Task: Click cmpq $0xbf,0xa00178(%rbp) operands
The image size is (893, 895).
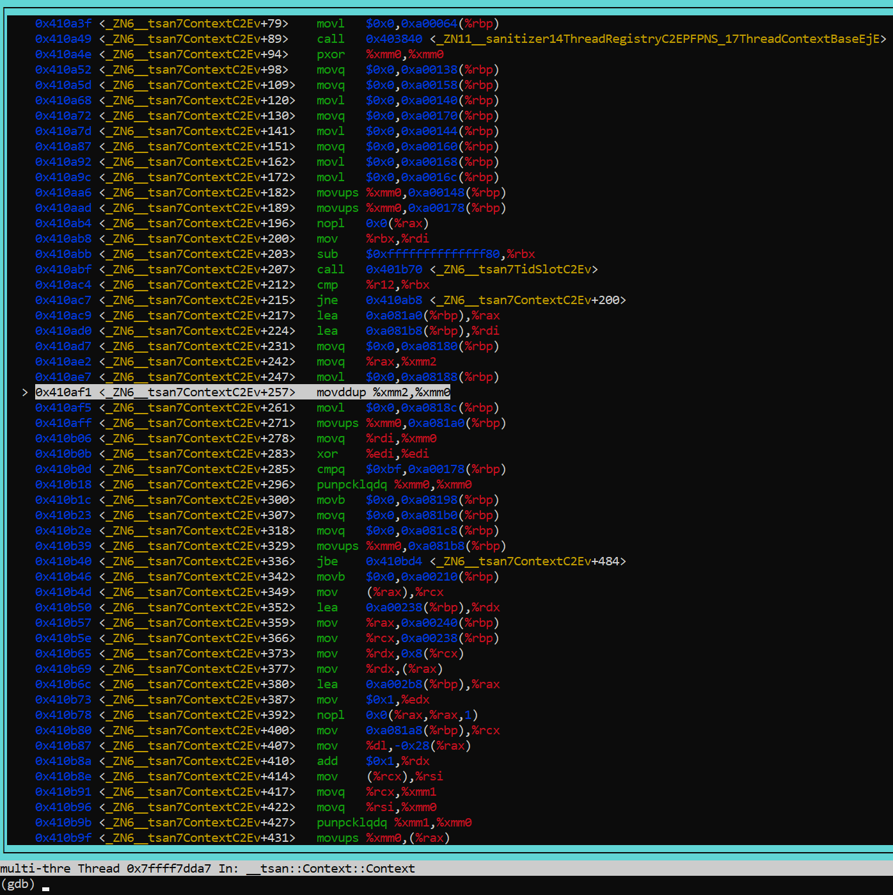Action: coord(436,469)
